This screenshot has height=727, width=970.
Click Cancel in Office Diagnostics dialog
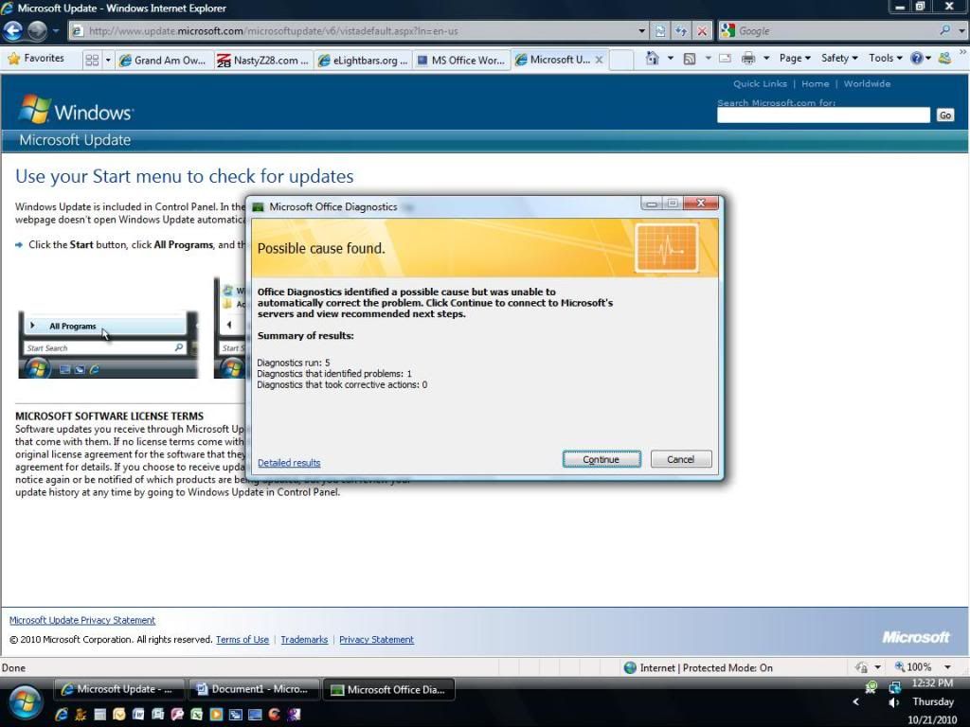pyautogui.click(x=680, y=459)
